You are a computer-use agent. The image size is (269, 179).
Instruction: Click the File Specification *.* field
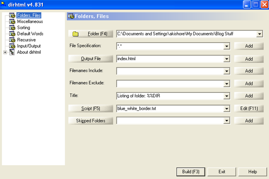coord(170,46)
